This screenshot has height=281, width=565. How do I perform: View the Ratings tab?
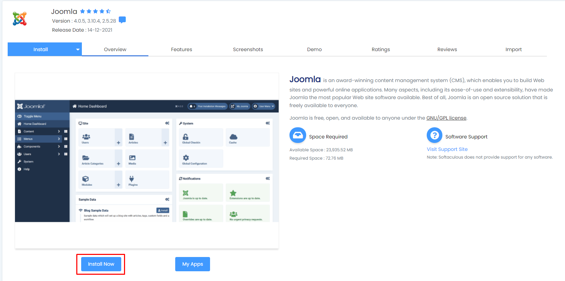(x=381, y=49)
